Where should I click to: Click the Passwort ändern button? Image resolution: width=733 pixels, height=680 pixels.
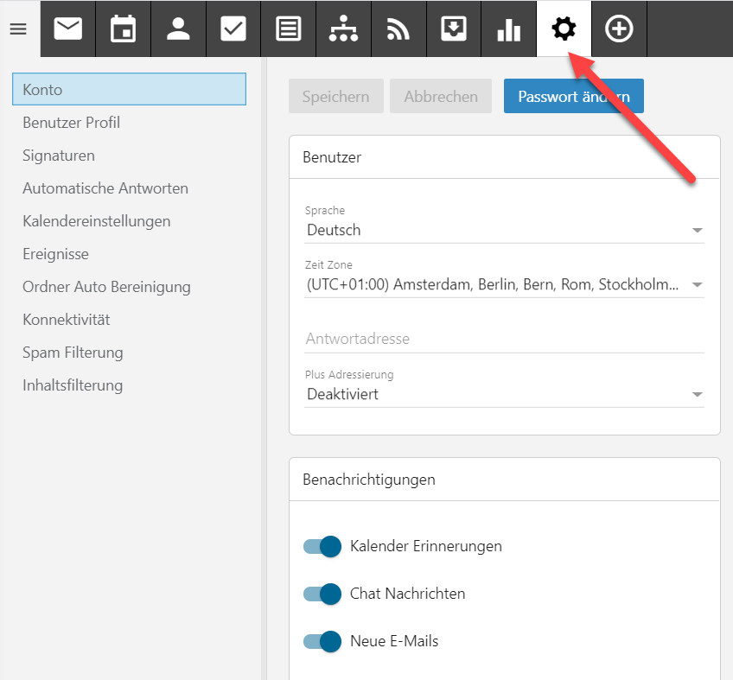coord(573,97)
